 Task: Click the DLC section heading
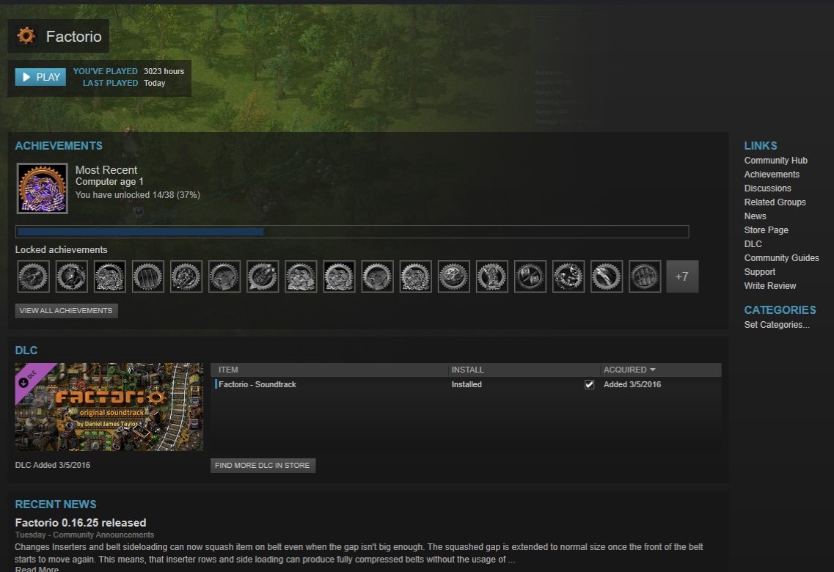click(x=26, y=351)
